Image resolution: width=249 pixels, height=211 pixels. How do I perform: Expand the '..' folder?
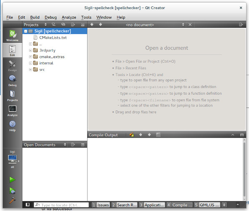(30, 44)
